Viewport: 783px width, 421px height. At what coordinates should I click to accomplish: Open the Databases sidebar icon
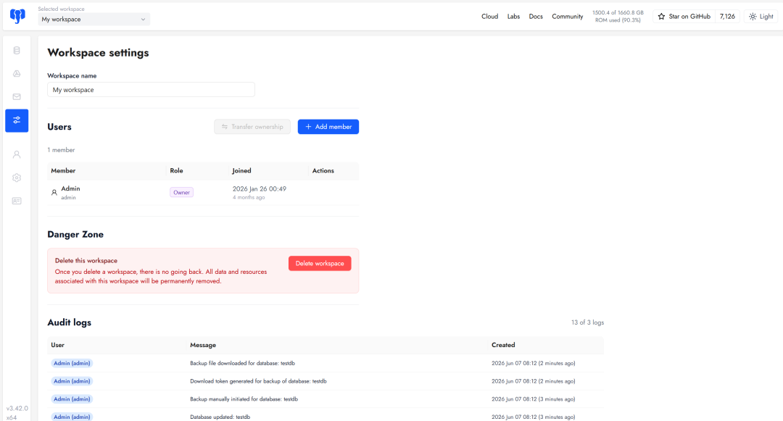[17, 51]
